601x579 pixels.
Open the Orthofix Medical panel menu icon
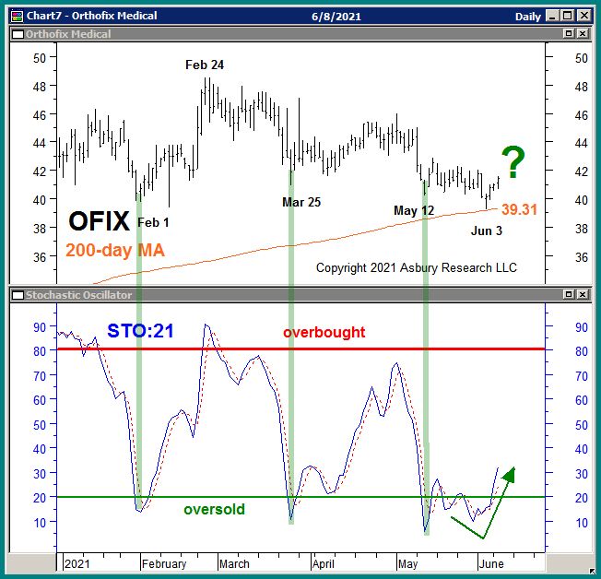(18, 34)
